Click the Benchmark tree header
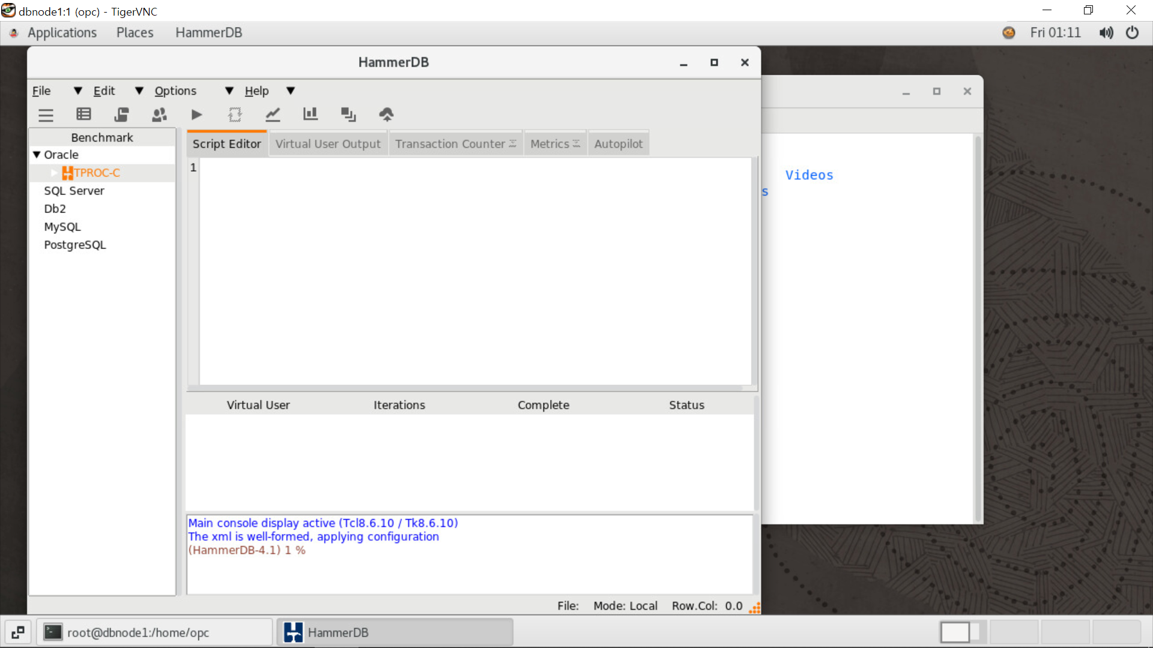Viewport: 1153px width, 648px height. pos(102,137)
